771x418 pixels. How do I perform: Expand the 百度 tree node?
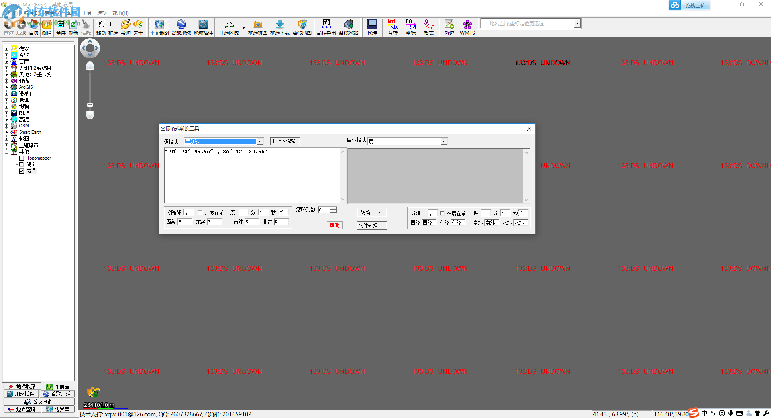click(6, 61)
